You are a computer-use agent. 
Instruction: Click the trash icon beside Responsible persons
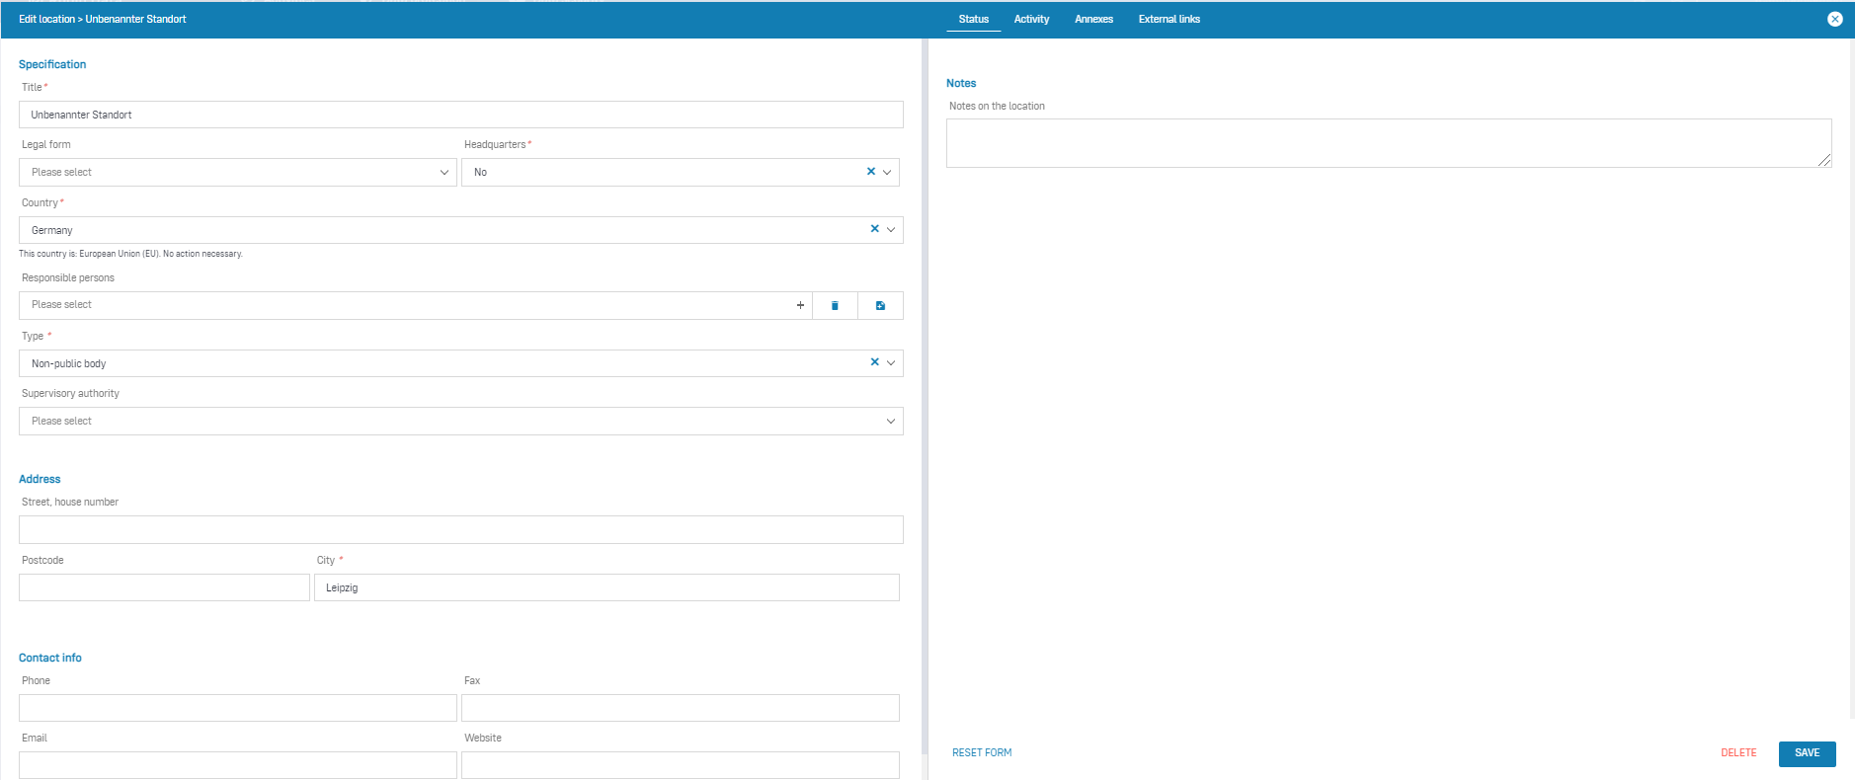point(835,305)
